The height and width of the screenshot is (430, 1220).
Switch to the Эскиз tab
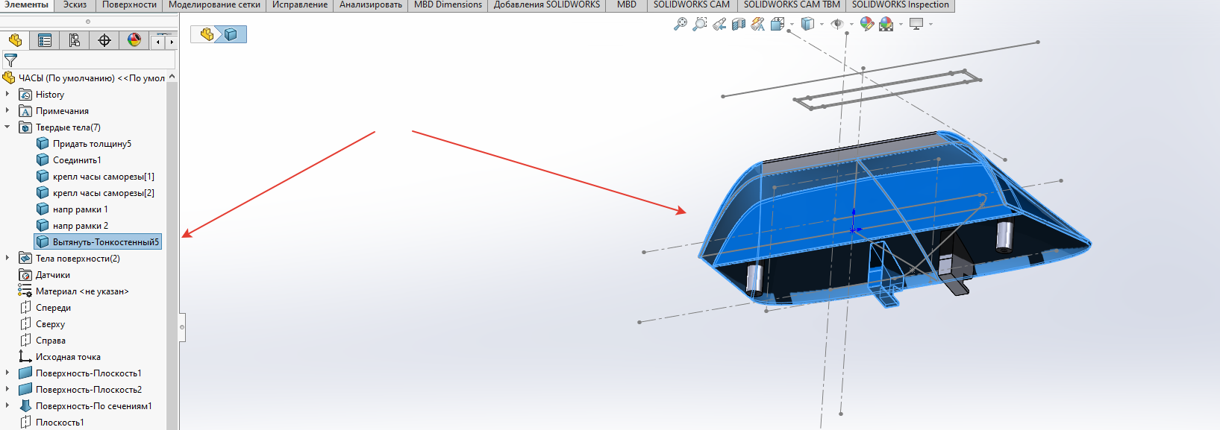[75, 5]
